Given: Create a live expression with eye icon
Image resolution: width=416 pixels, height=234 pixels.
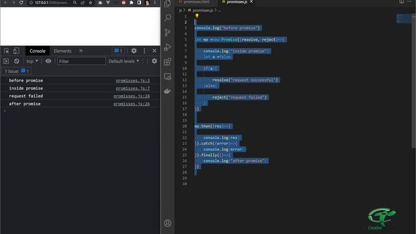Looking at the screenshot, I should [x=48, y=61].
